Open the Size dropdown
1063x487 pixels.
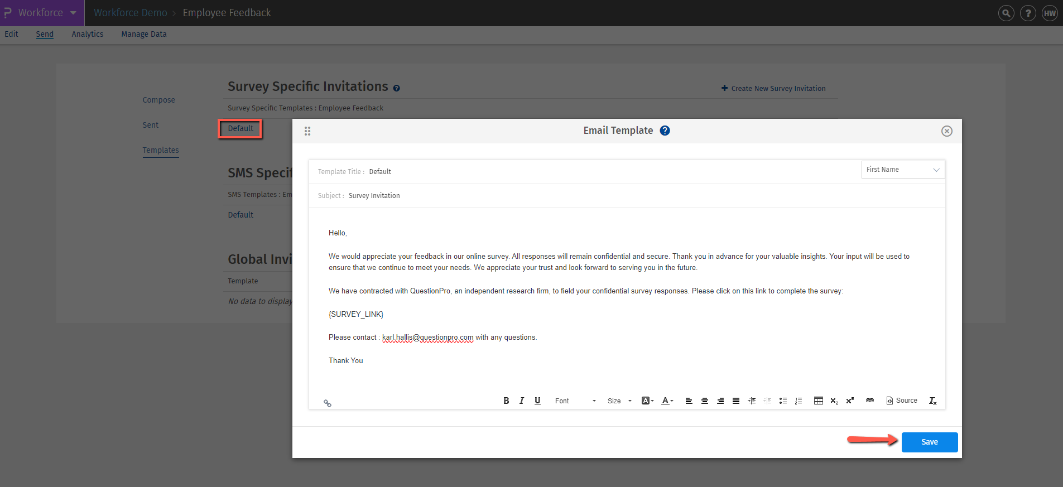click(x=619, y=401)
